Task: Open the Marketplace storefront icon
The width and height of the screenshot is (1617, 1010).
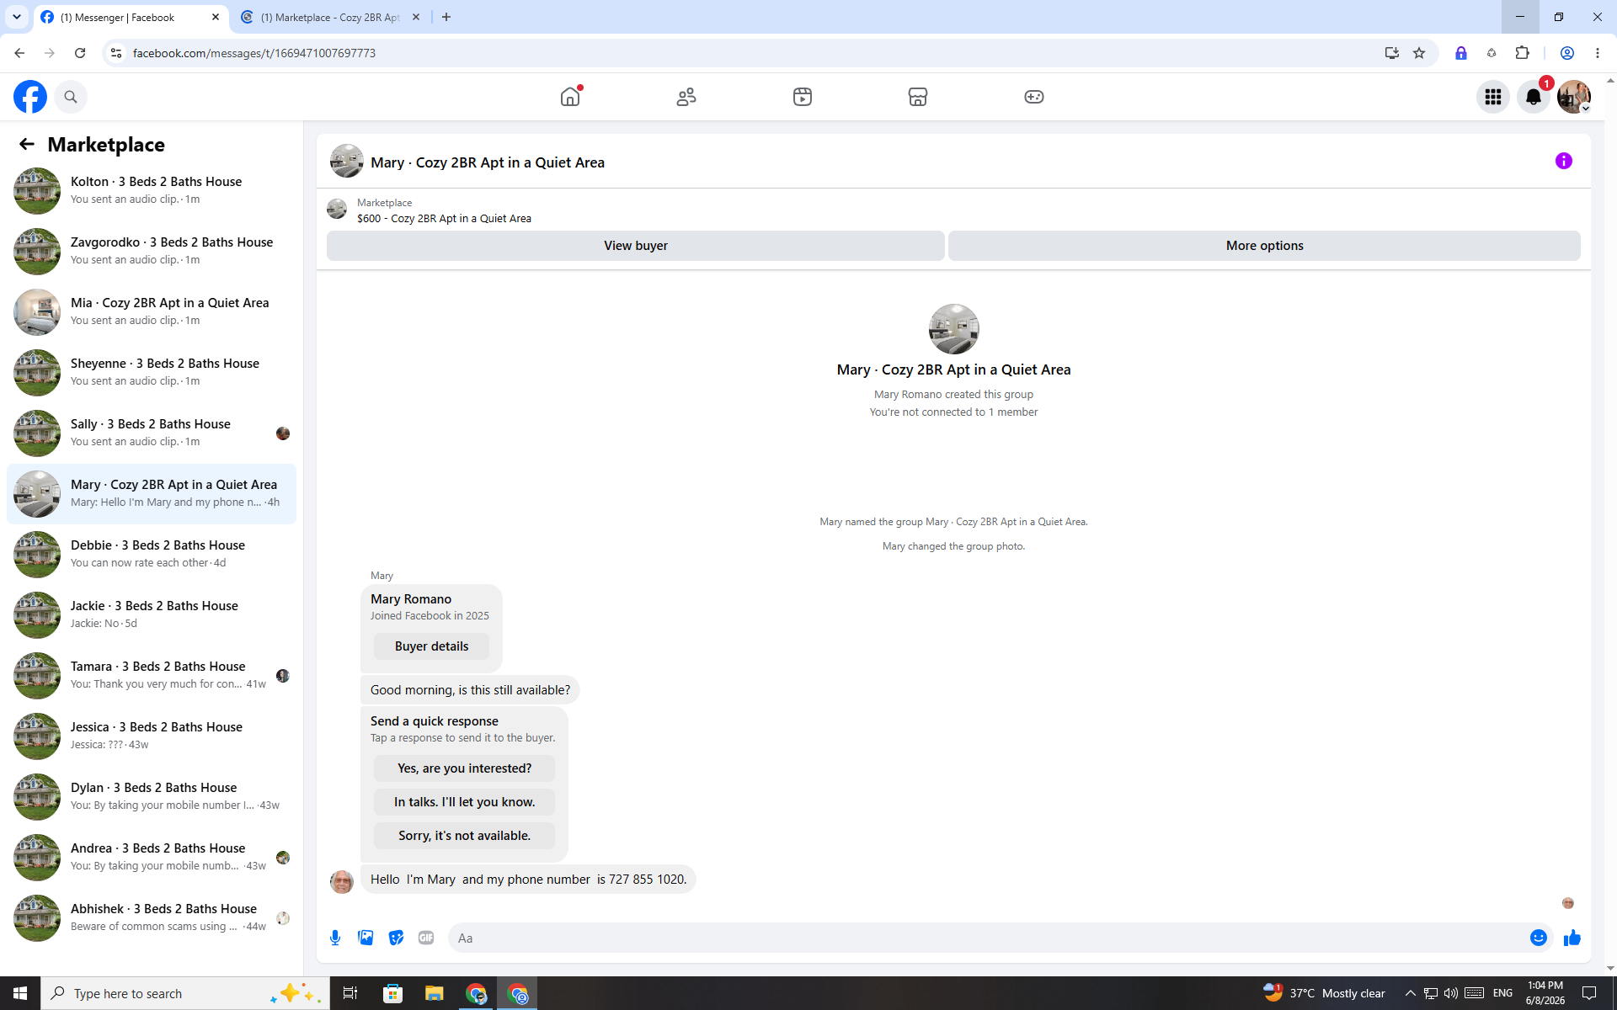Action: click(x=918, y=97)
